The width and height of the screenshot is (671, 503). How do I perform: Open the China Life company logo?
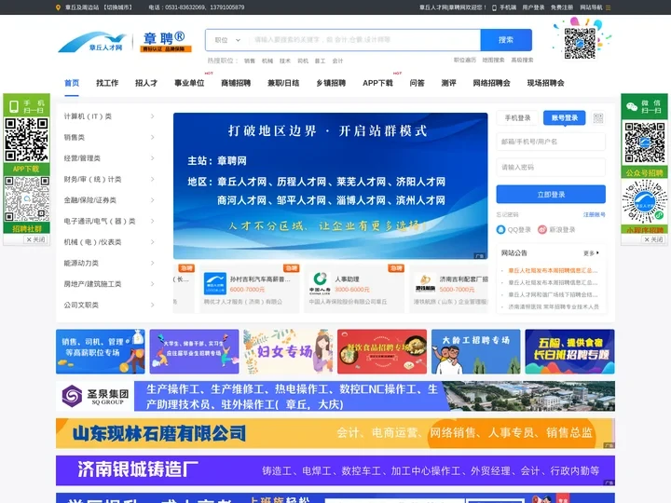click(x=320, y=283)
